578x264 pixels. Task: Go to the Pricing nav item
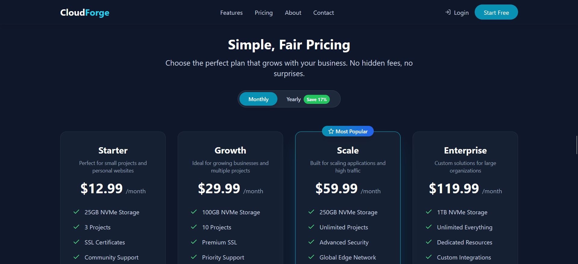tap(264, 13)
